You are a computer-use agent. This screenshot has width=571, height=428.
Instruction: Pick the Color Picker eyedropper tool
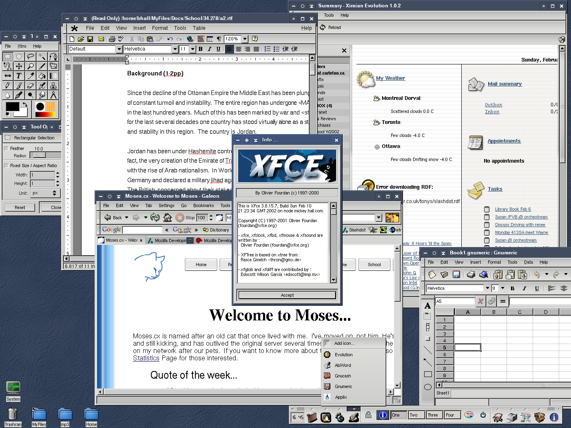coord(30,76)
